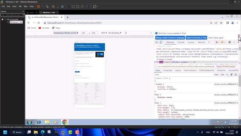Image resolution: width=241 pixels, height=136 pixels.
Task: Open the 50% zoom dropdown in device toolbar
Action: [104, 33]
